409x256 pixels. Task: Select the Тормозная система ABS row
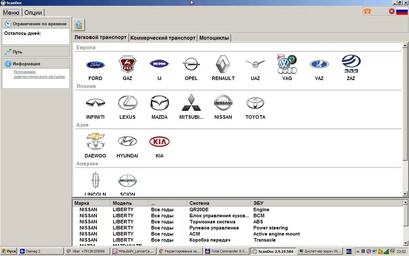[238, 222]
